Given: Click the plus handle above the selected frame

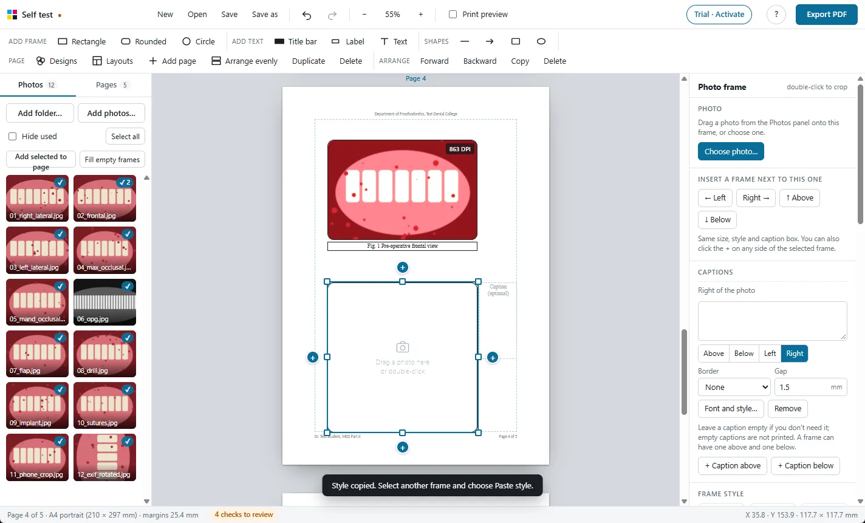Looking at the screenshot, I should click(402, 267).
